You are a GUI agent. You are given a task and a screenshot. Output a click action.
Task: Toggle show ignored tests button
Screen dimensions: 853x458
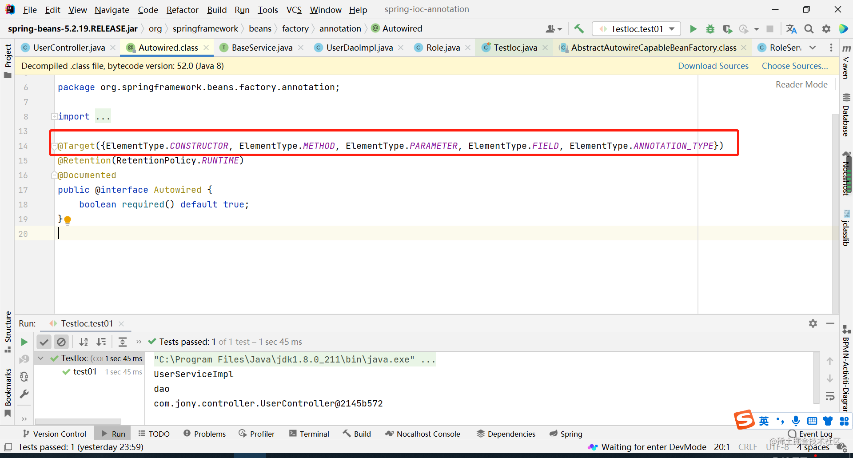click(61, 342)
